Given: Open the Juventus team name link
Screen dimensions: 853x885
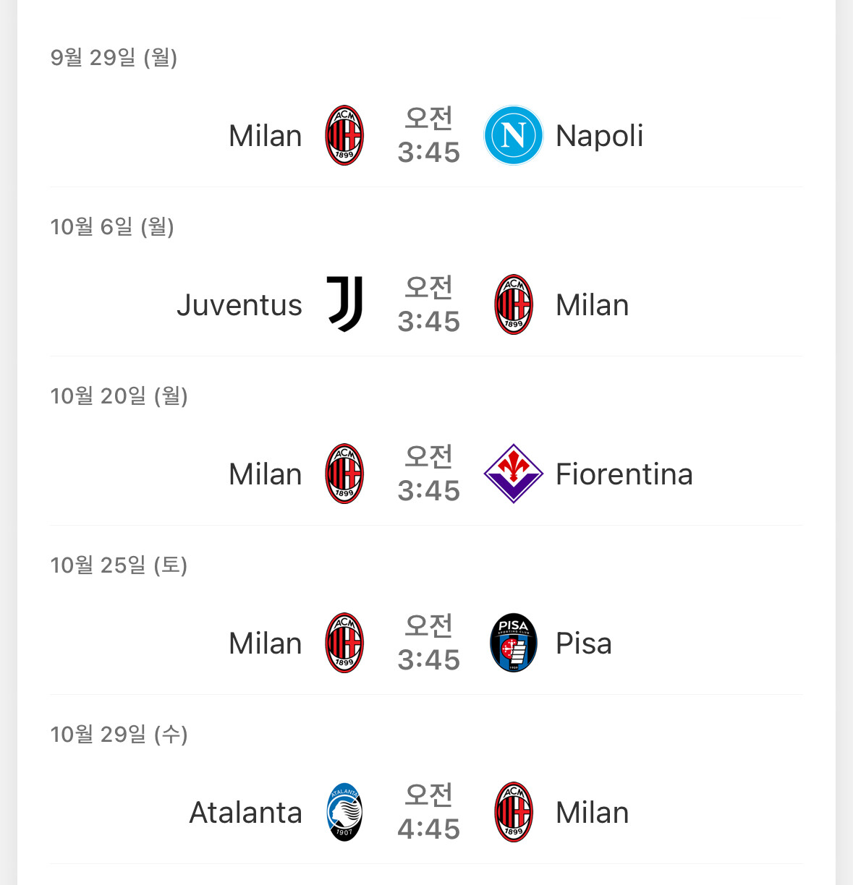Looking at the screenshot, I should click(x=239, y=305).
